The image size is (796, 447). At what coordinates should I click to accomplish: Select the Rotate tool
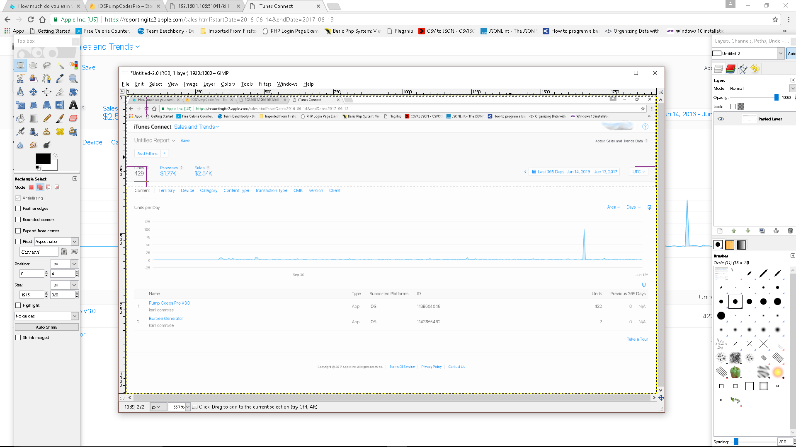click(73, 92)
